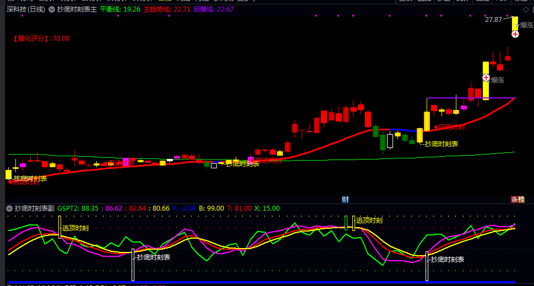This screenshot has width=534, height=286.
Task: Click the red plus marker beside 27.87 candle
Action: coord(515,34)
